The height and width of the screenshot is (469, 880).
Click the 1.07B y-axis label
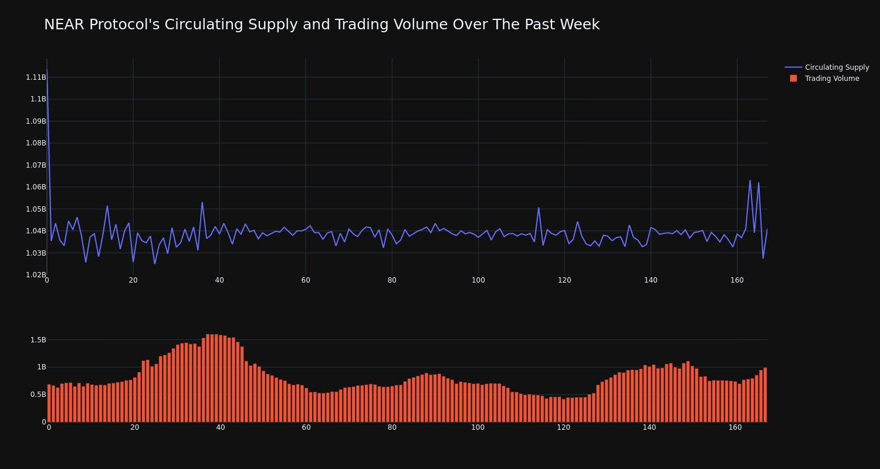coord(36,165)
